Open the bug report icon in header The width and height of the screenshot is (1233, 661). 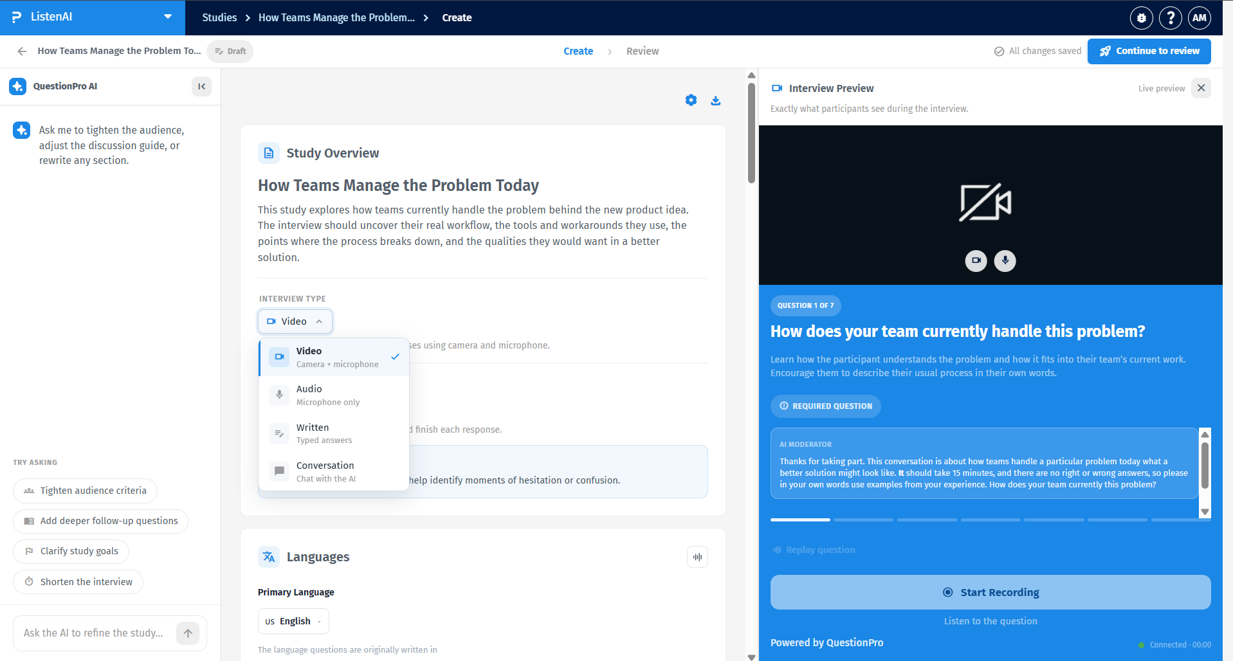click(x=1141, y=18)
